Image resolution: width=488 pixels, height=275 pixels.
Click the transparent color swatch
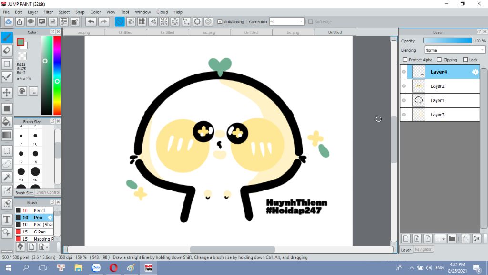coord(22,56)
